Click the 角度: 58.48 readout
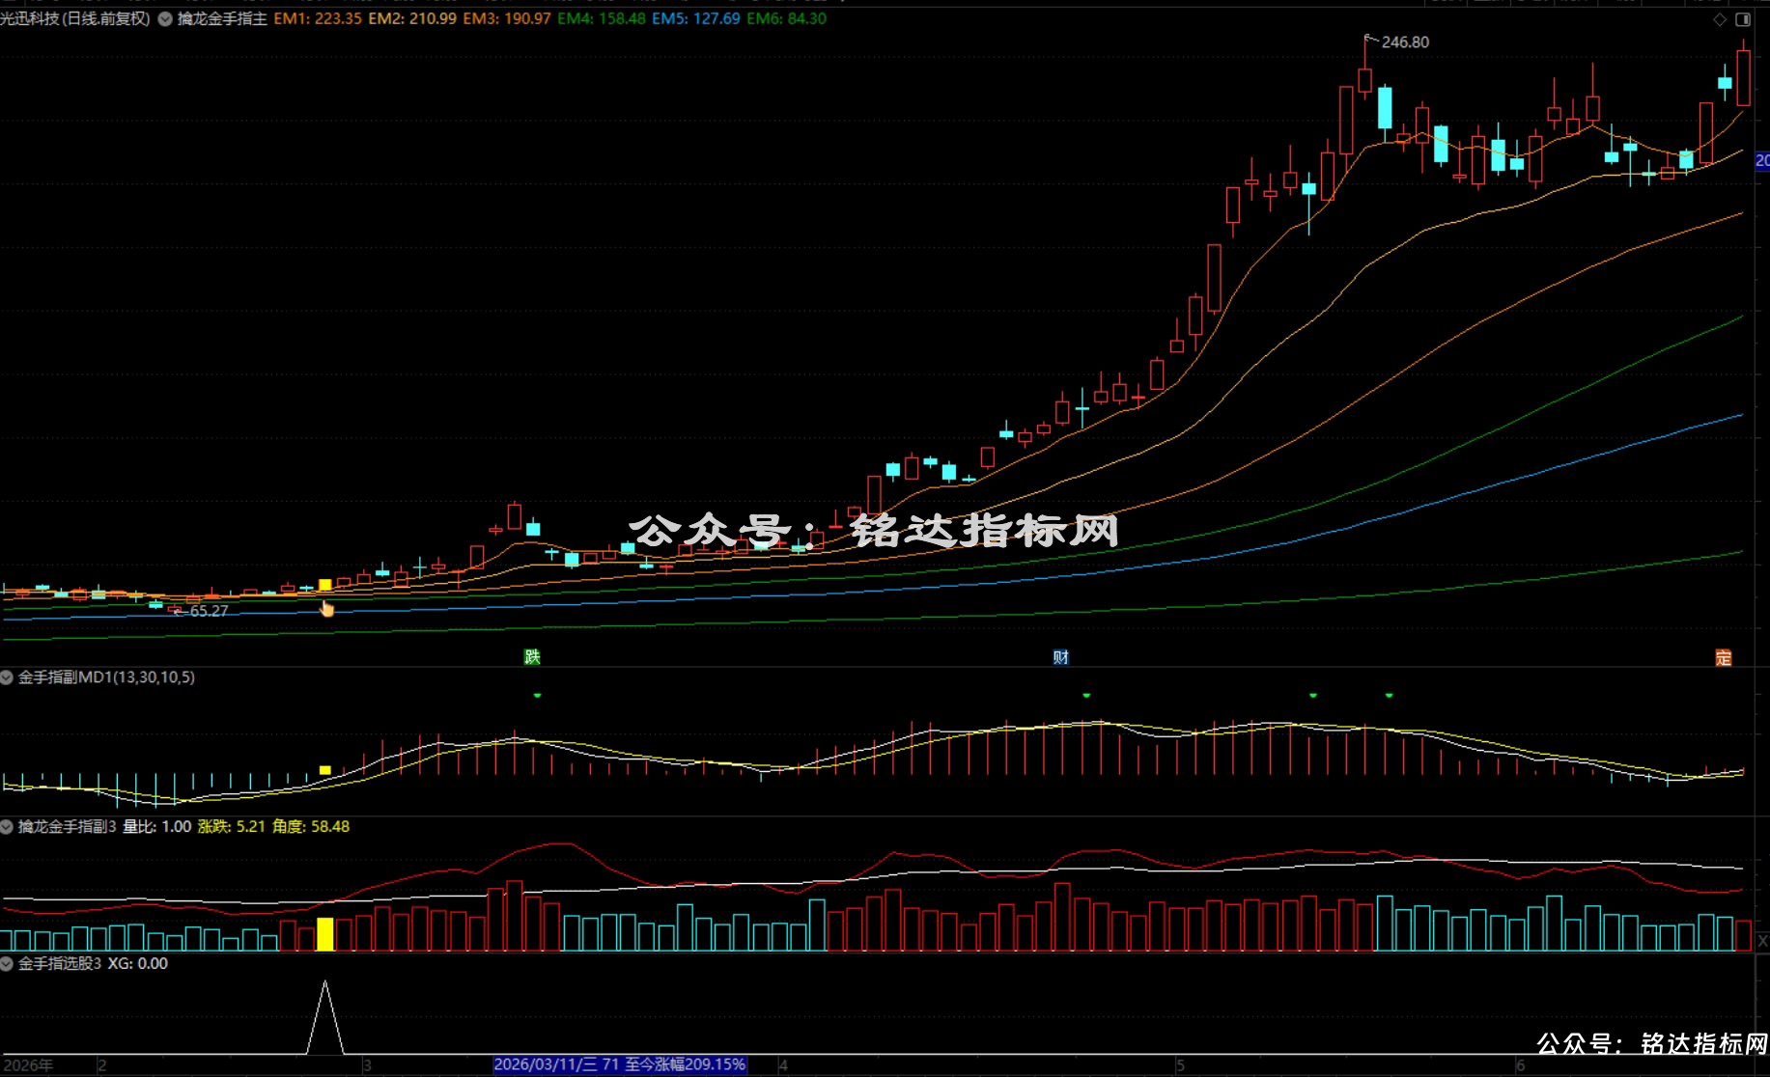 pos(311,827)
